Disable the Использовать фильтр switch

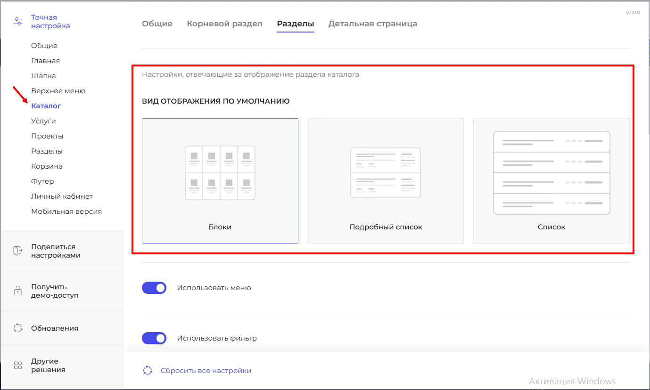coord(154,338)
